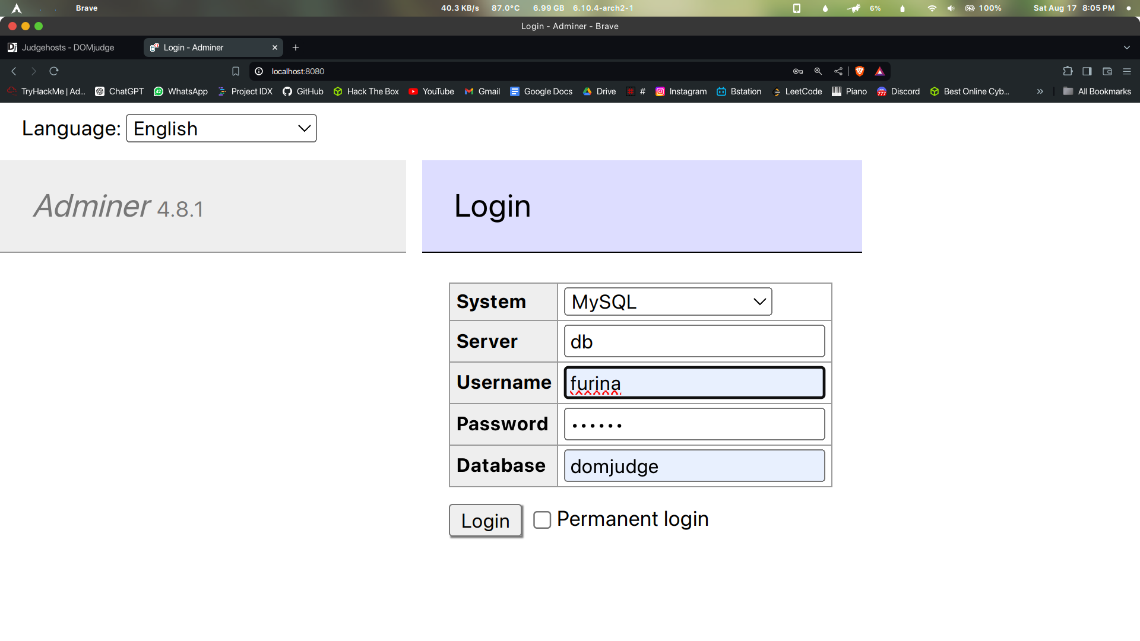Open the Project IDX bookmark
The image size is (1140, 641).
tap(245, 91)
